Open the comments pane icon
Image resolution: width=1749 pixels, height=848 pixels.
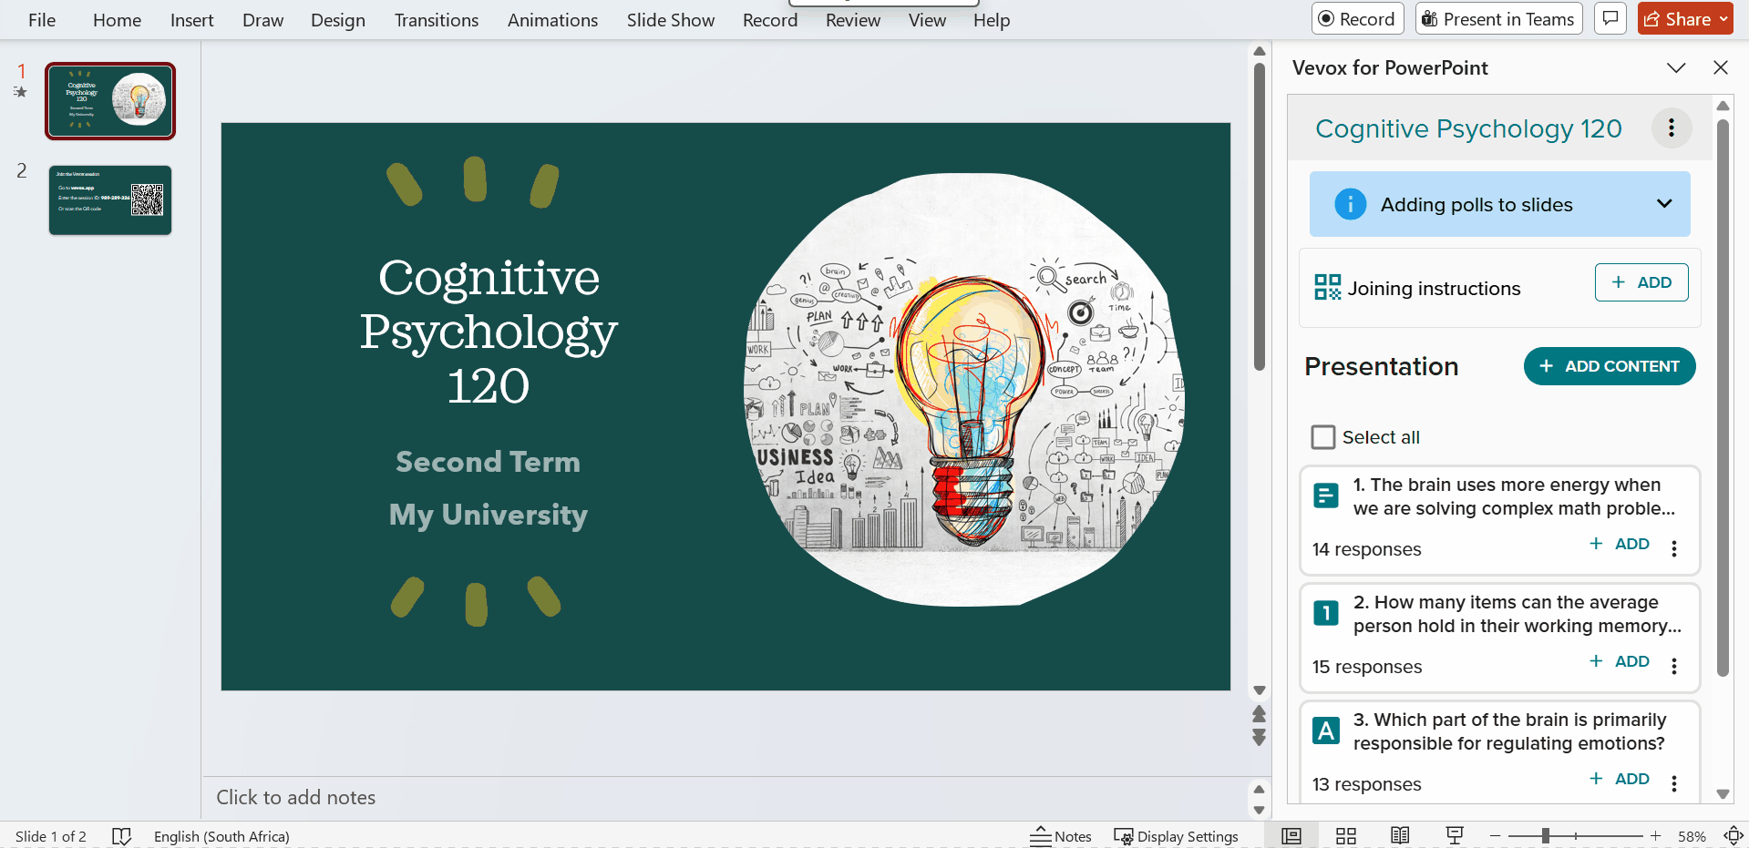click(1610, 18)
